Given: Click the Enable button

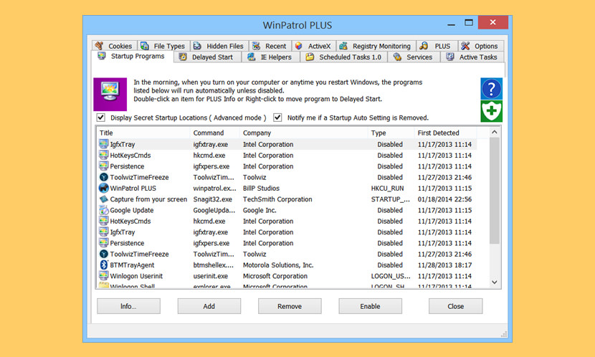Looking at the screenshot, I should click(x=370, y=306).
